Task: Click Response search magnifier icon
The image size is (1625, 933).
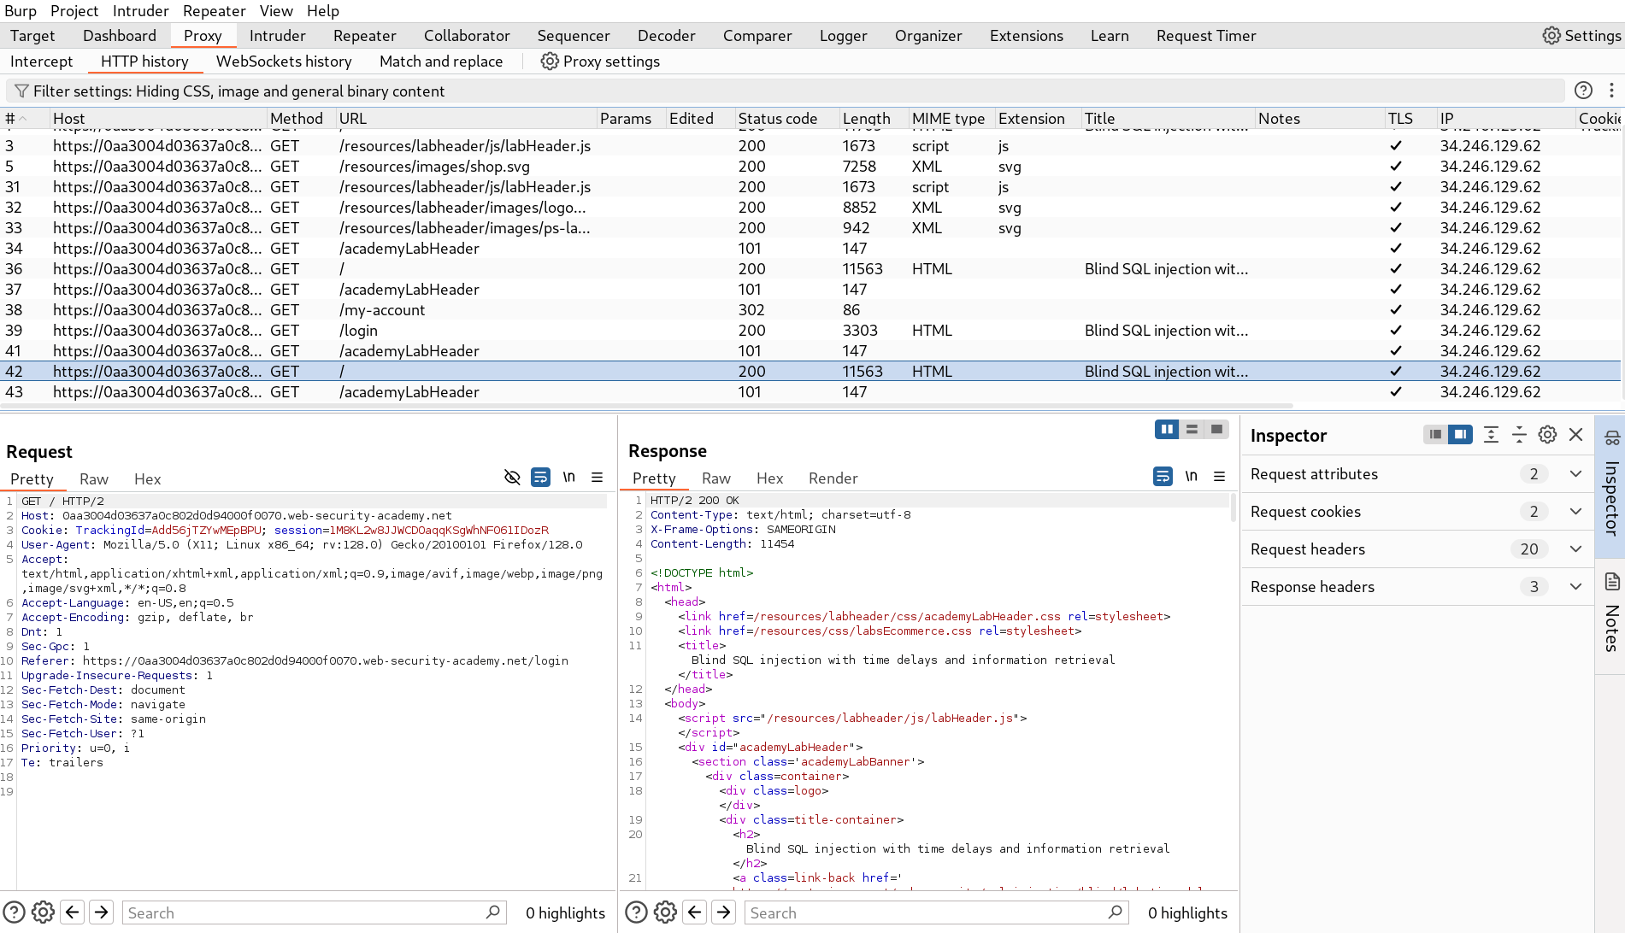Action: [x=1115, y=912]
